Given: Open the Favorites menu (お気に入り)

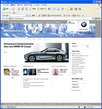Looking at the screenshot, I should click(x=28, y=5).
